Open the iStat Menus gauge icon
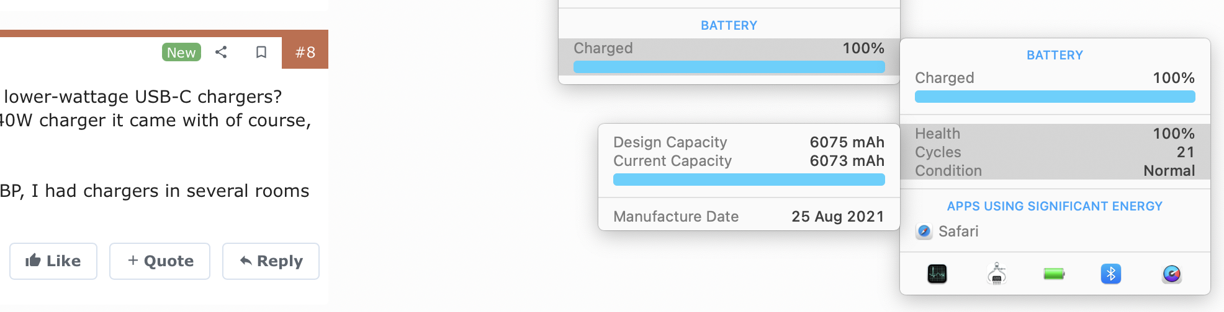The height and width of the screenshot is (312, 1224). click(1171, 274)
